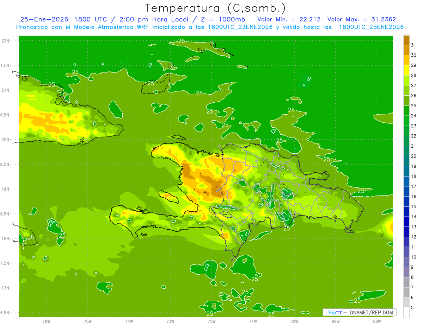Click the "73W" longitude label
Screen dimensions: 423x326
click(170, 321)
